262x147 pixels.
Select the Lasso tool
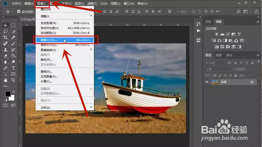pos(5,31)
